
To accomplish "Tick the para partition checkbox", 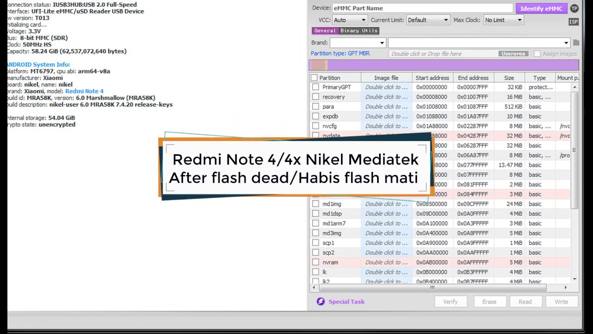I will (x=315, y=106).
